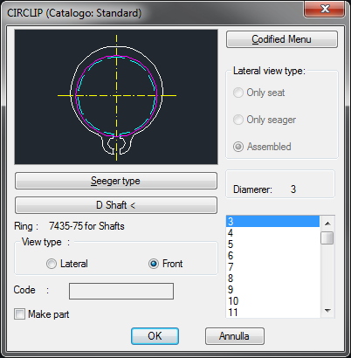Click the diameter list scroll up arrow
The height and width of the screenshot is (358, 351).
327,224
